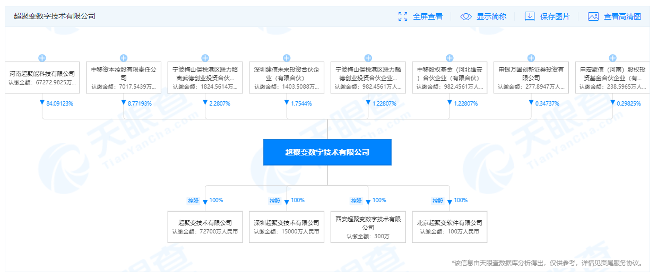Screen dimensions: 657x278
Task: Open subsidiary 深圳超聚变技术有限公司 node
Action: click(x=287, y=227)
